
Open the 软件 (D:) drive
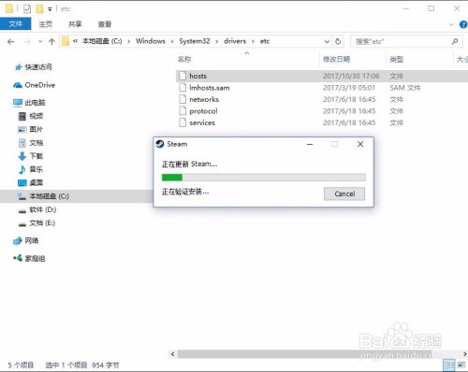pos(37,209)
